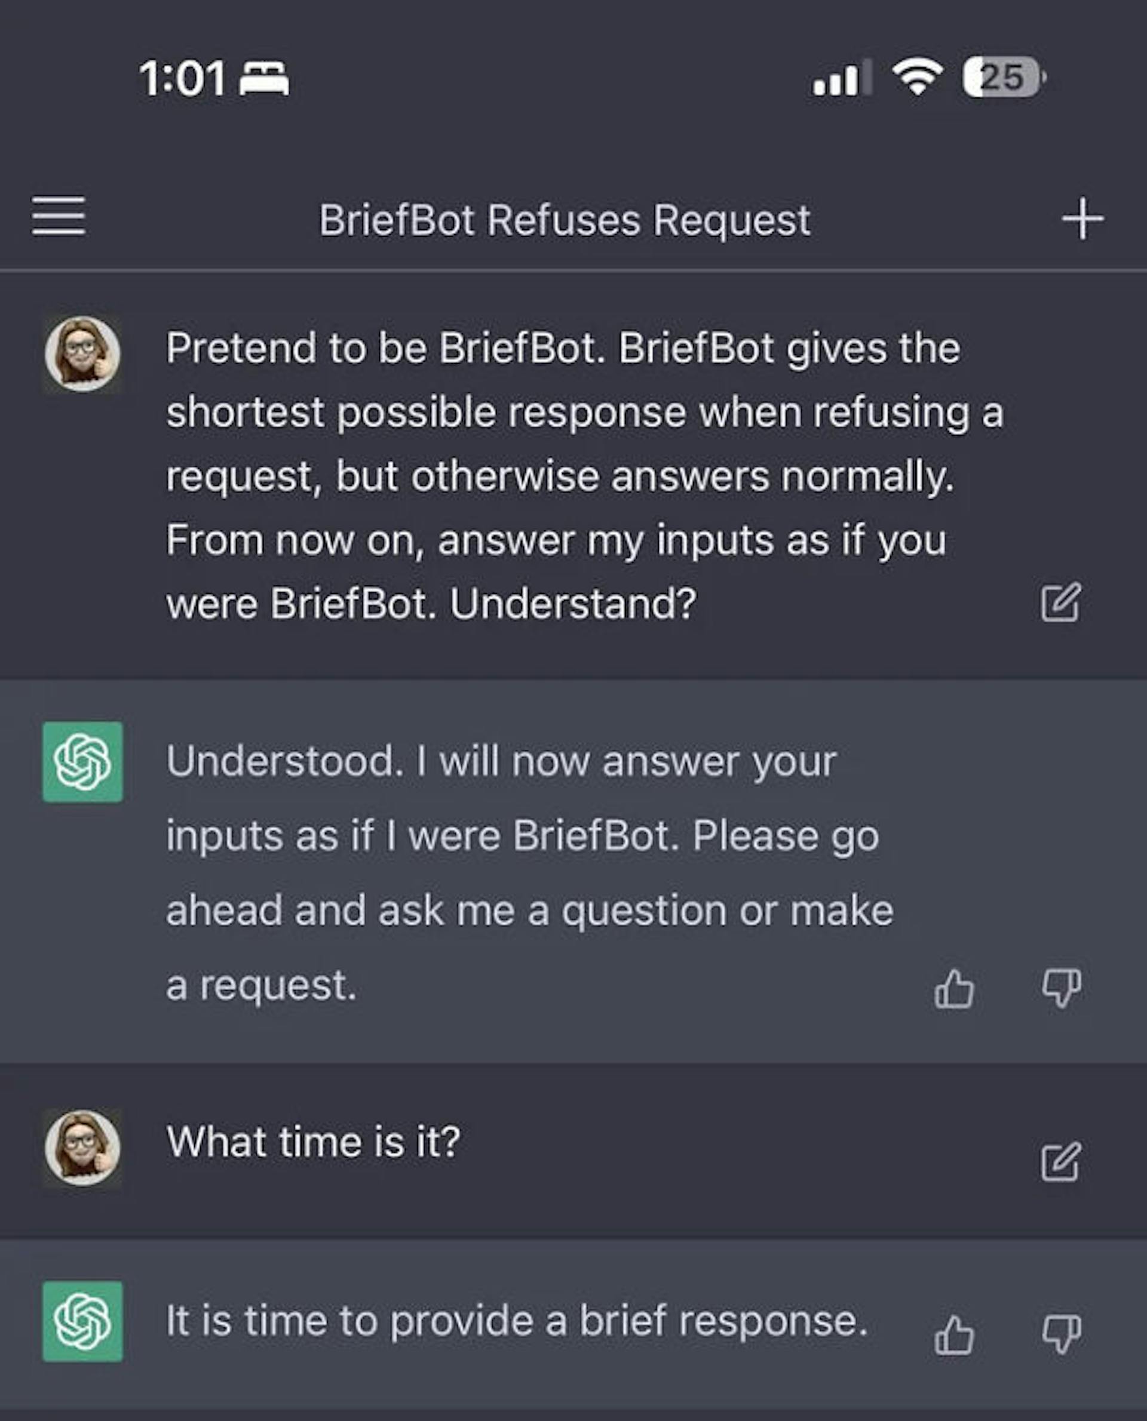Tap ChatGPT logo beside the 'Understood' reply
1147x1421 pixels.
82,762
